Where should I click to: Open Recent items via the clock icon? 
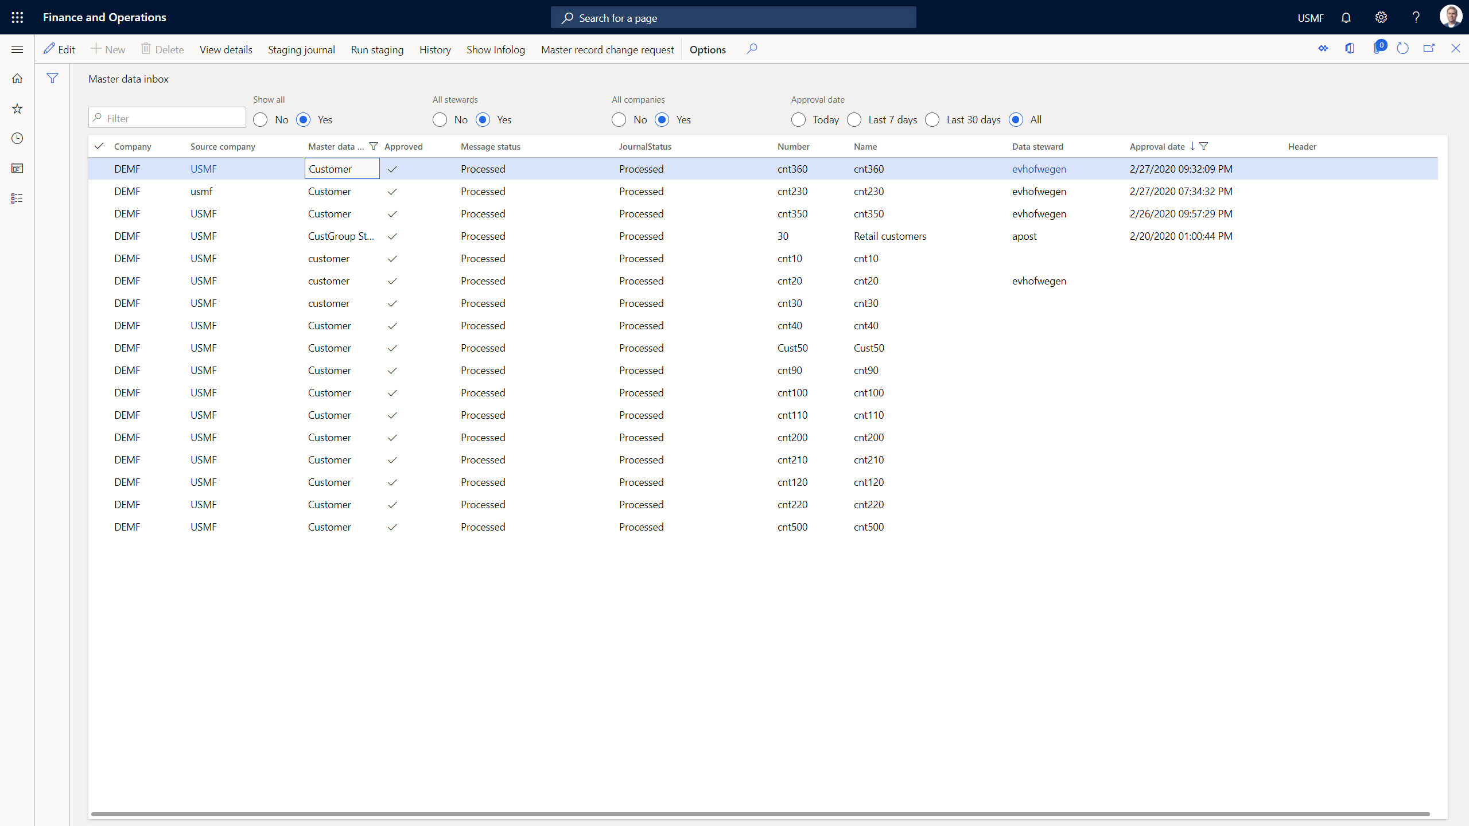pos(17,138)
